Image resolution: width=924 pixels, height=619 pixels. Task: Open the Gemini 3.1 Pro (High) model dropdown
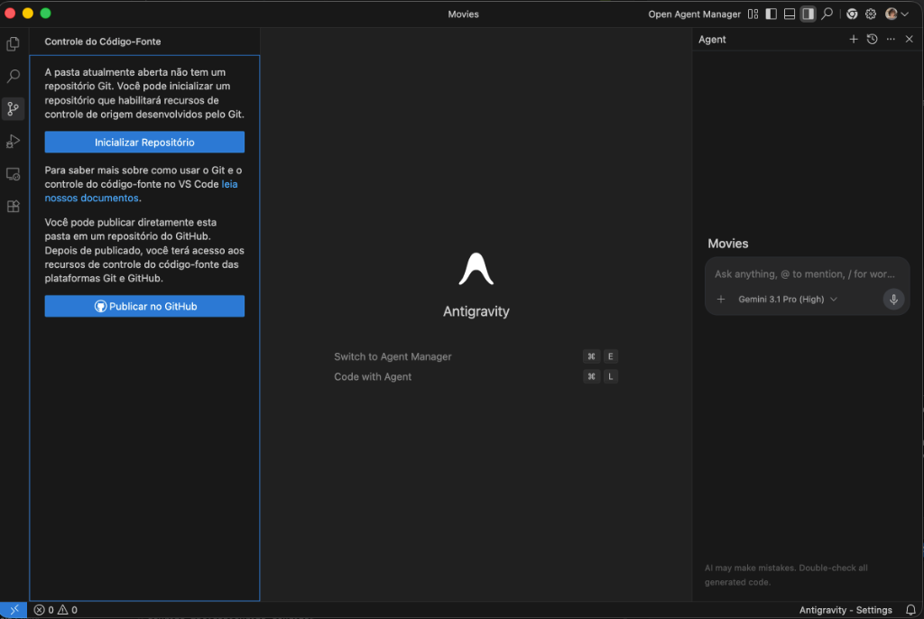(x=788, y=300)
